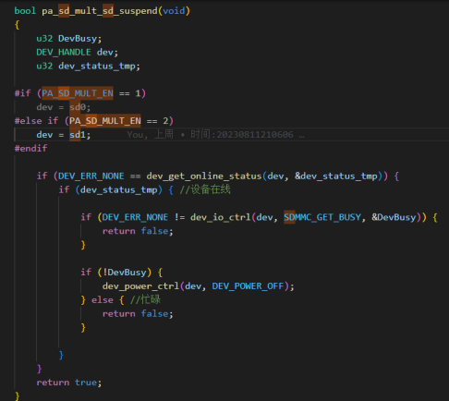Click the bool return type keyword
The height and width of the screenshot is (401, 449).
click(x=25, y=11)
